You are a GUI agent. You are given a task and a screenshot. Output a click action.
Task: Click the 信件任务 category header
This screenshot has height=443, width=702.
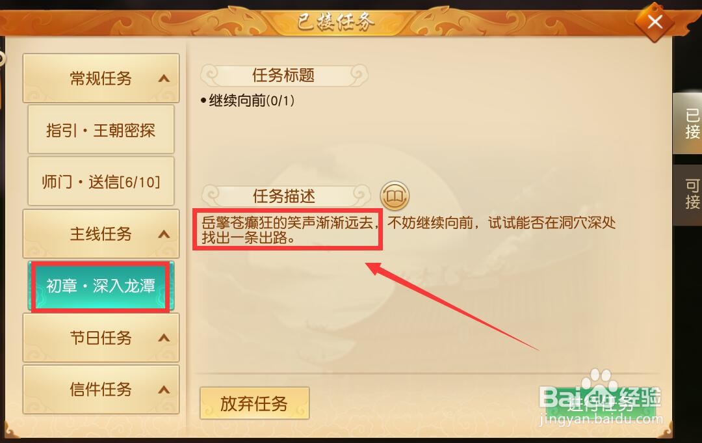[x=101, y=389]
